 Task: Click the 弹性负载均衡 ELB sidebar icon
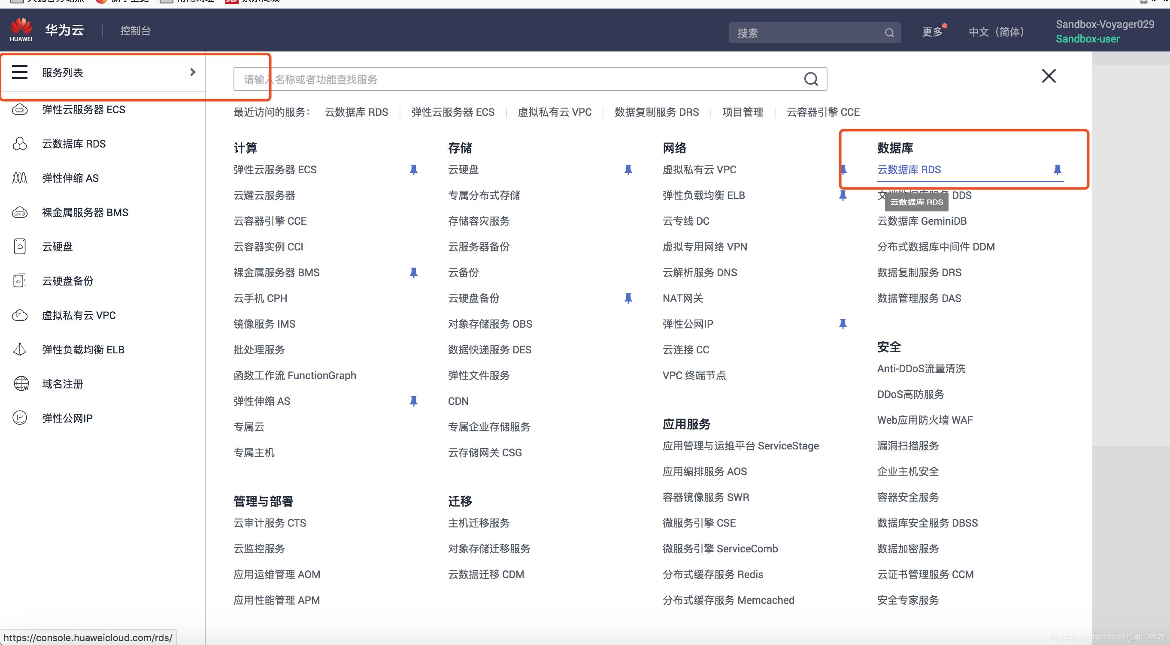(20, 350)
